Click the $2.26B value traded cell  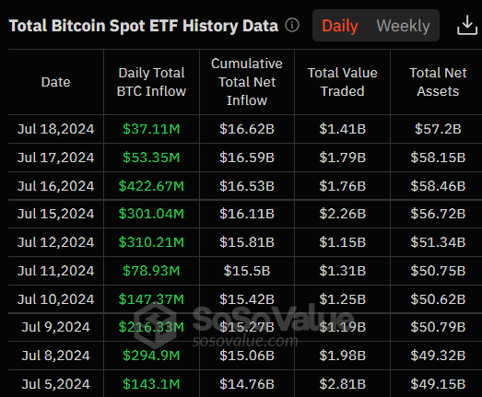(x=343, y=214)
